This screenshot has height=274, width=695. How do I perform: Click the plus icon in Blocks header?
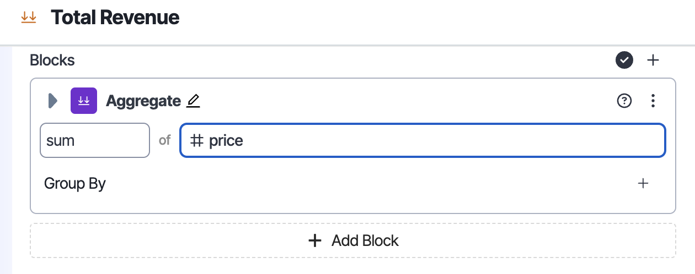653,60
